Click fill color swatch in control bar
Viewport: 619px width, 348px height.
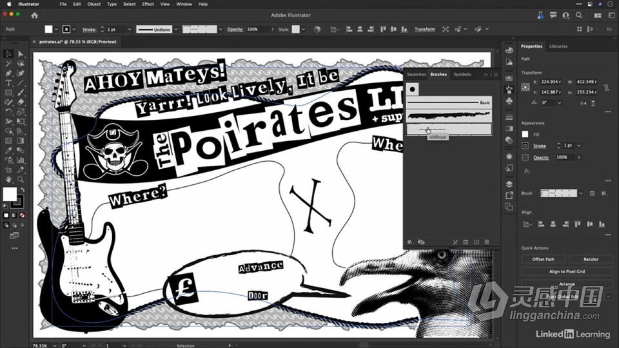click(48, 29)
